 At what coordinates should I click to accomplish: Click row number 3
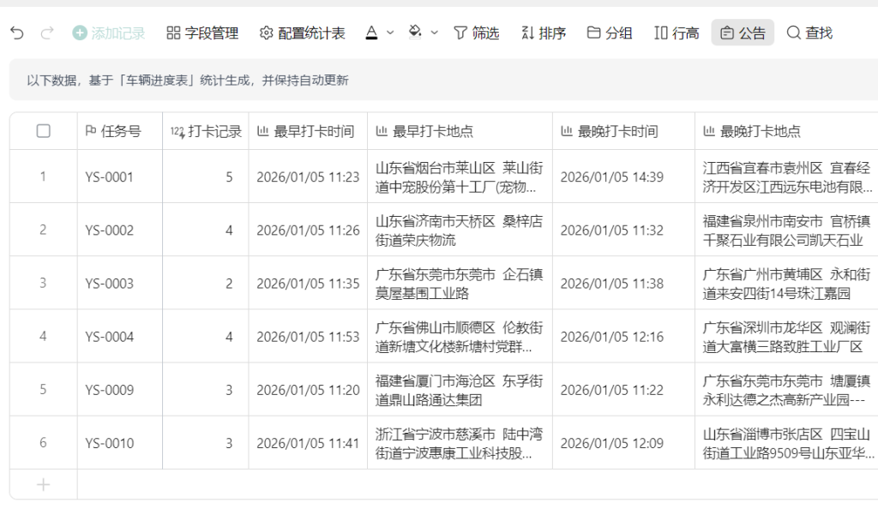coord(43,284)
